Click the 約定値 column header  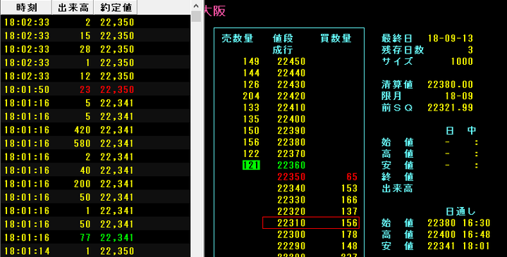point(116,8)
